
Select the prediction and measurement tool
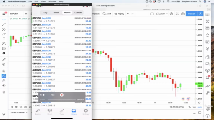pyautogui.click(x=4, y=48)
